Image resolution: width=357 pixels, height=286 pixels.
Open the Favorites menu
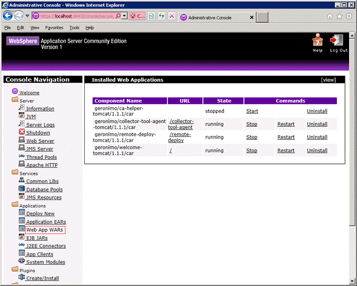click(x=54, y=28)
